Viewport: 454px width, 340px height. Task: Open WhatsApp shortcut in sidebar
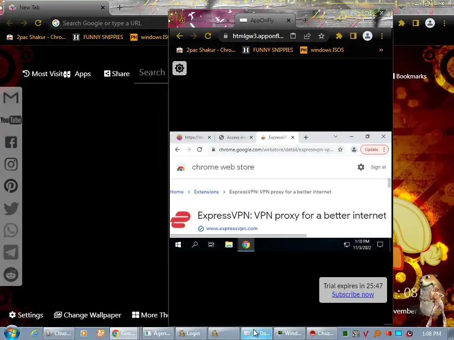click(11, 230)
